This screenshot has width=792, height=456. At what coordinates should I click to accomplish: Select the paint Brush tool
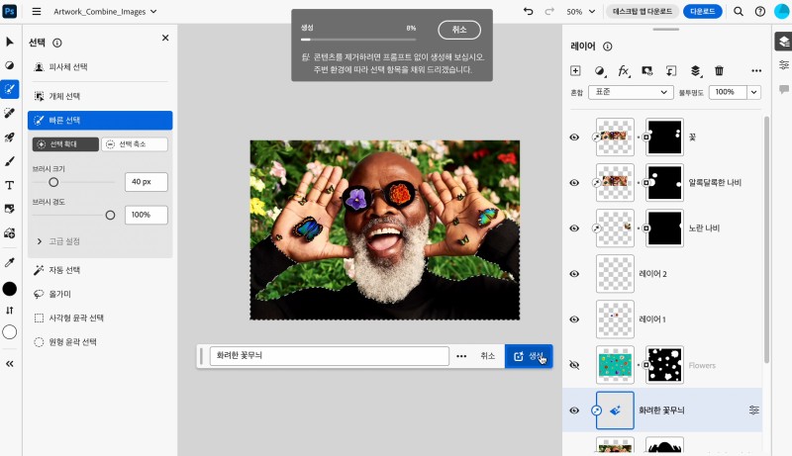pyautogui.click(x=10, y=161)
